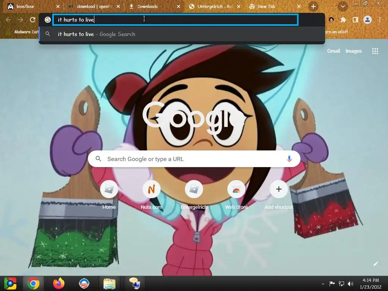Open the chat/computer taskbar app
This screenshot has height=291, width=388.
coord(135,283)
